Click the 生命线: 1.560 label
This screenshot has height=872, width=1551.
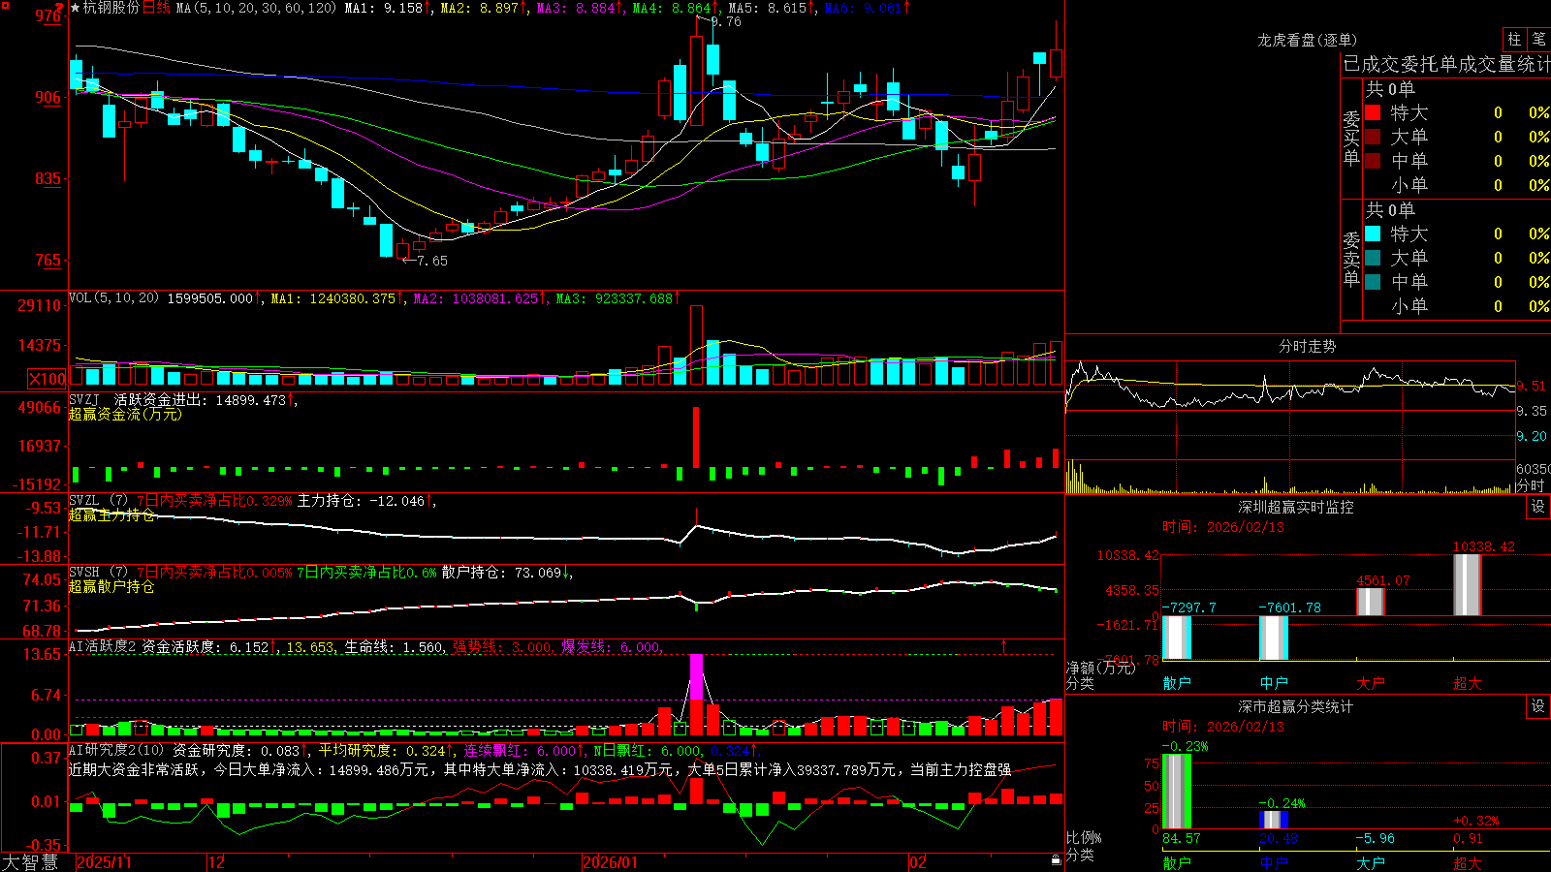click(x=394, y=647)
